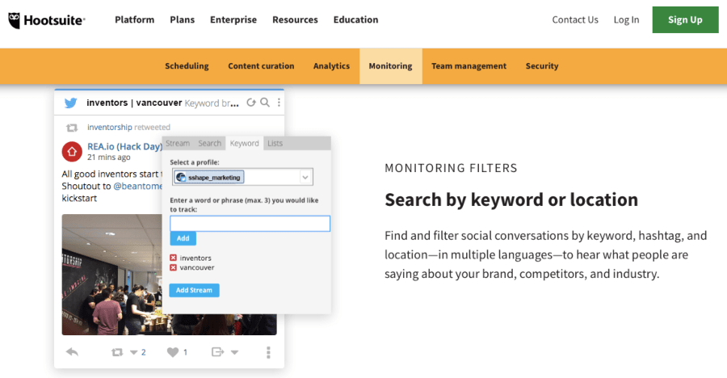Like the tweet with the heart icon

click(x=172, y=352)
